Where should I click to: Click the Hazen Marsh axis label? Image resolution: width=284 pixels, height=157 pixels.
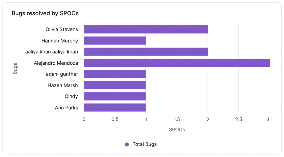pyautogui.click(x=63, y=85)
